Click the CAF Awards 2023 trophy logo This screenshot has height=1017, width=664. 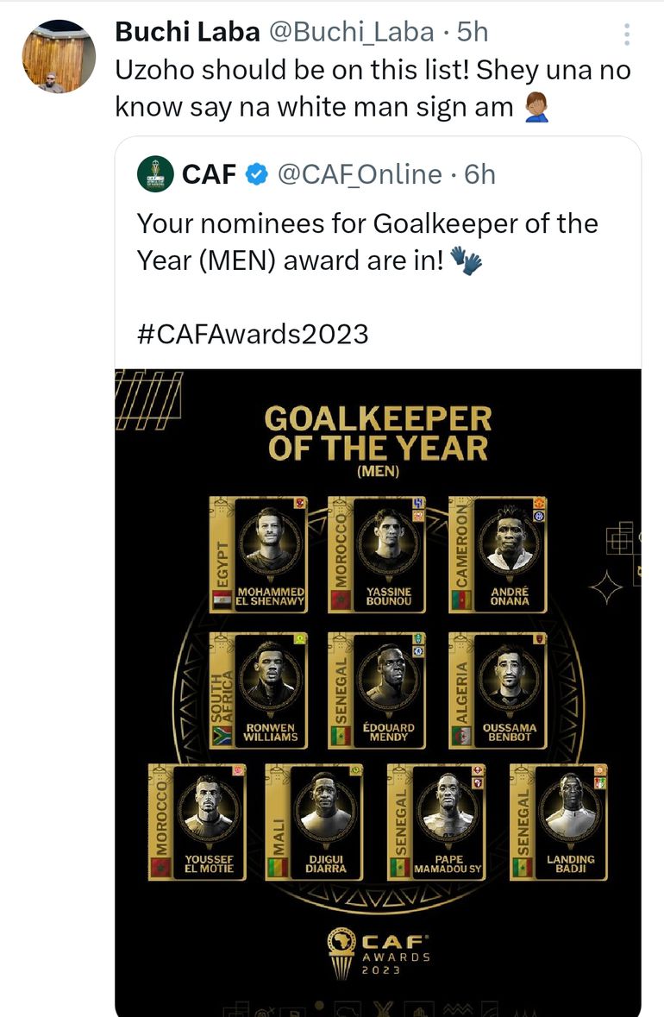click(377, 951)
